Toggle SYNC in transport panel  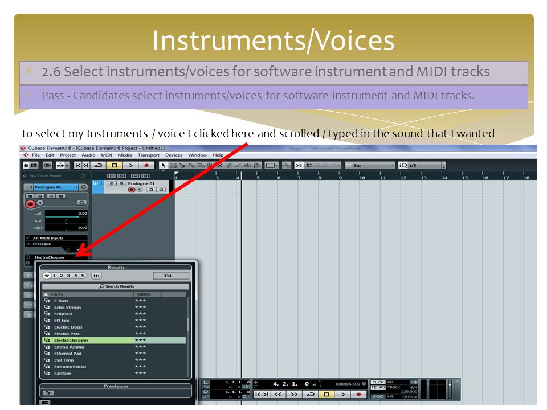pos(378,397)
